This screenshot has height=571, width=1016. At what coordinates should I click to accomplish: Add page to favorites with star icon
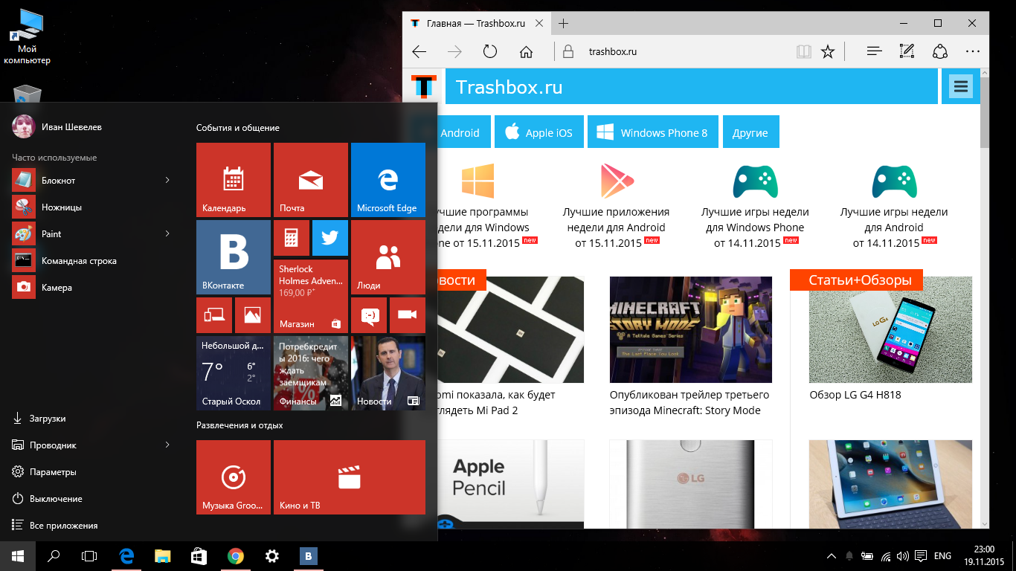point(827,51)
